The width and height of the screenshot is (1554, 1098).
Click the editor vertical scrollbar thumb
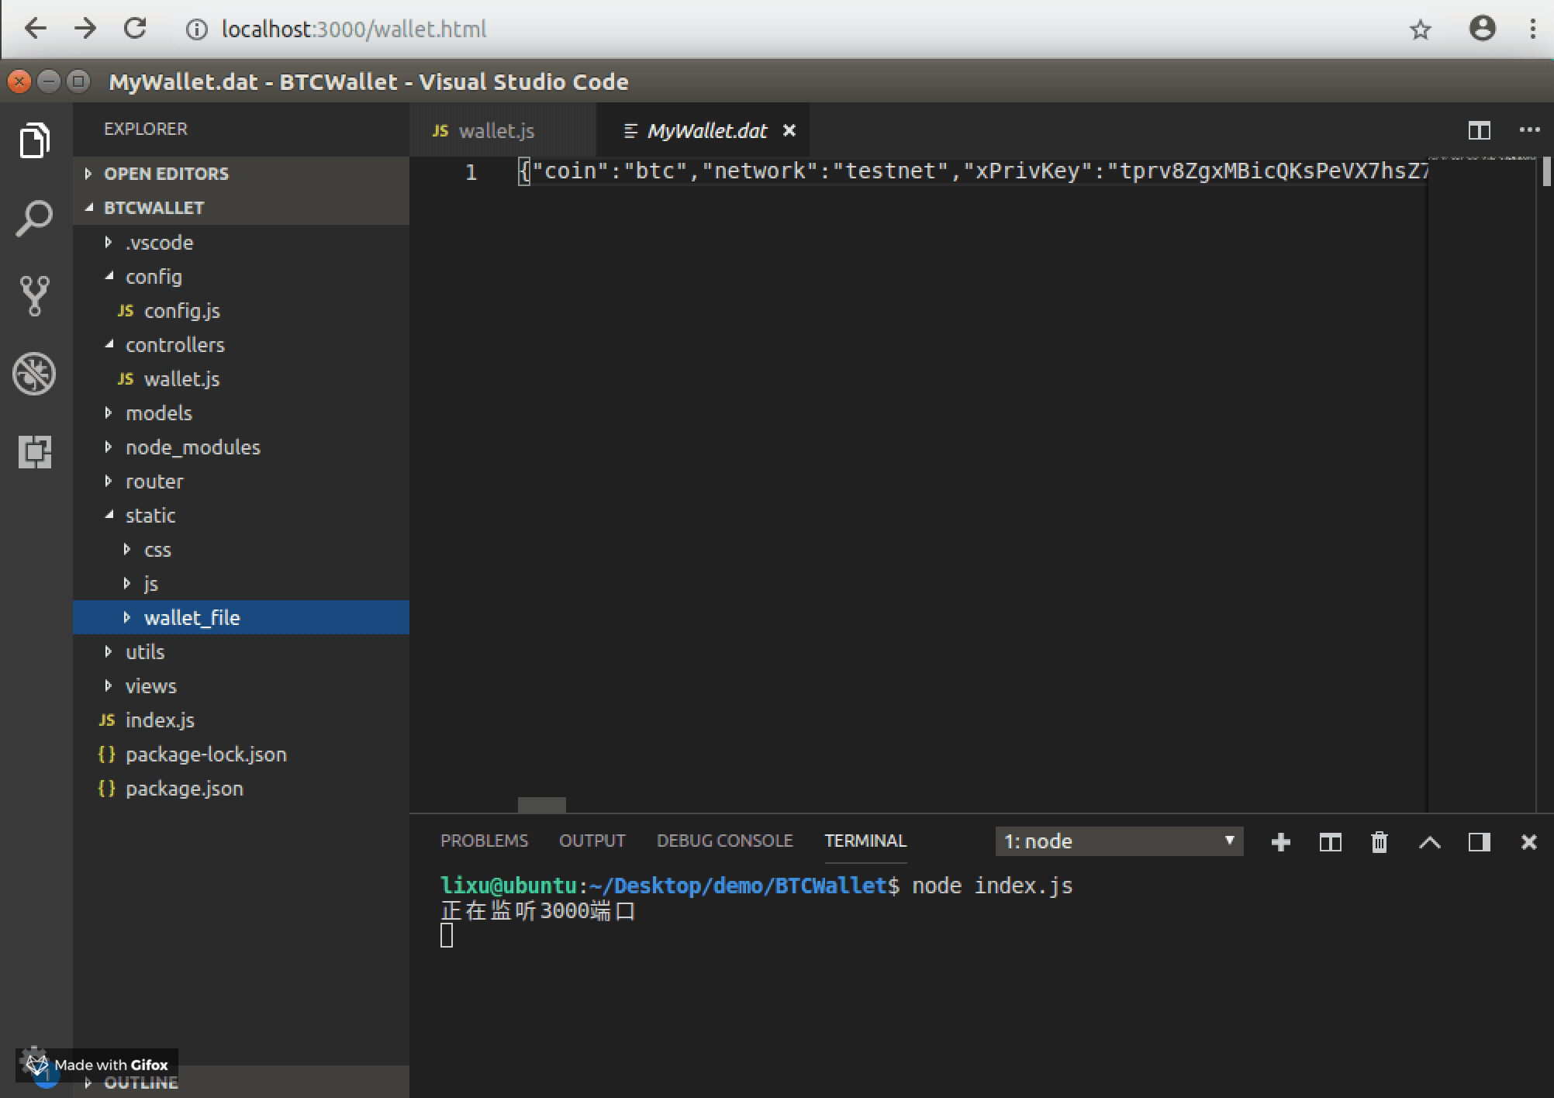pyautogui.click(x=1546, y=171)
